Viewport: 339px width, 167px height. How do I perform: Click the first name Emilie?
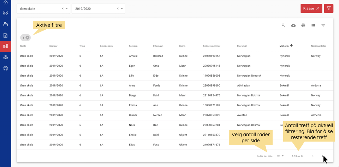click(132, 135)
